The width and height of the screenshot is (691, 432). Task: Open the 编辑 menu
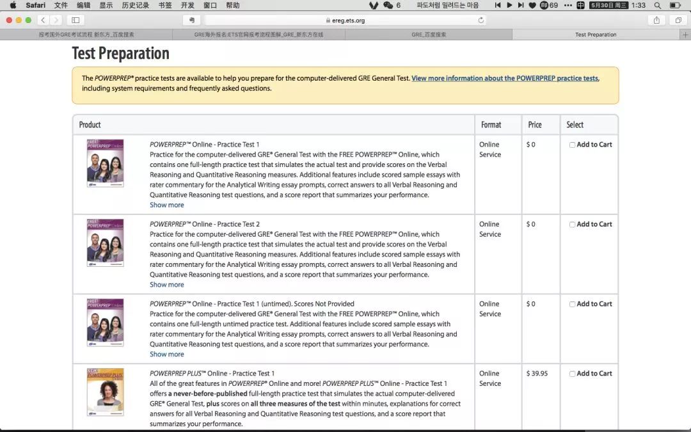click(x=83, y=5)
